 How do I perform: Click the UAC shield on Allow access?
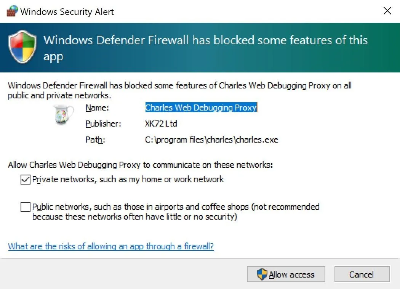[x=262, y=274]
